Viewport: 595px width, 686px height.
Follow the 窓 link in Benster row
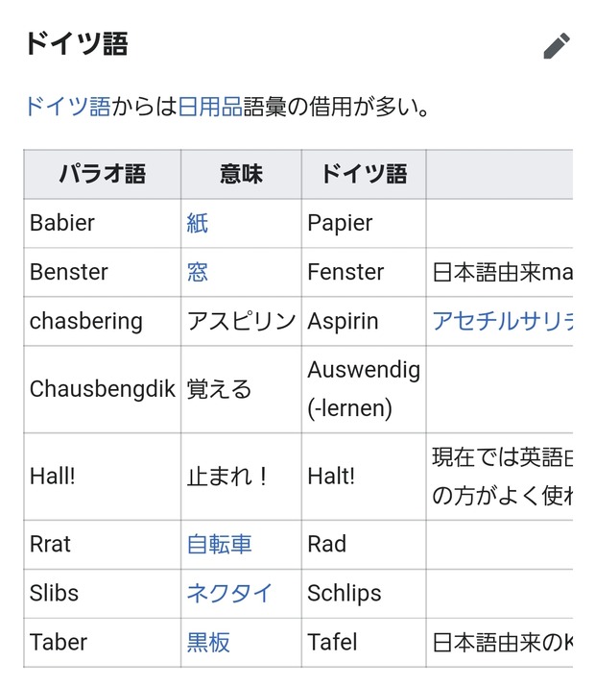198,272
